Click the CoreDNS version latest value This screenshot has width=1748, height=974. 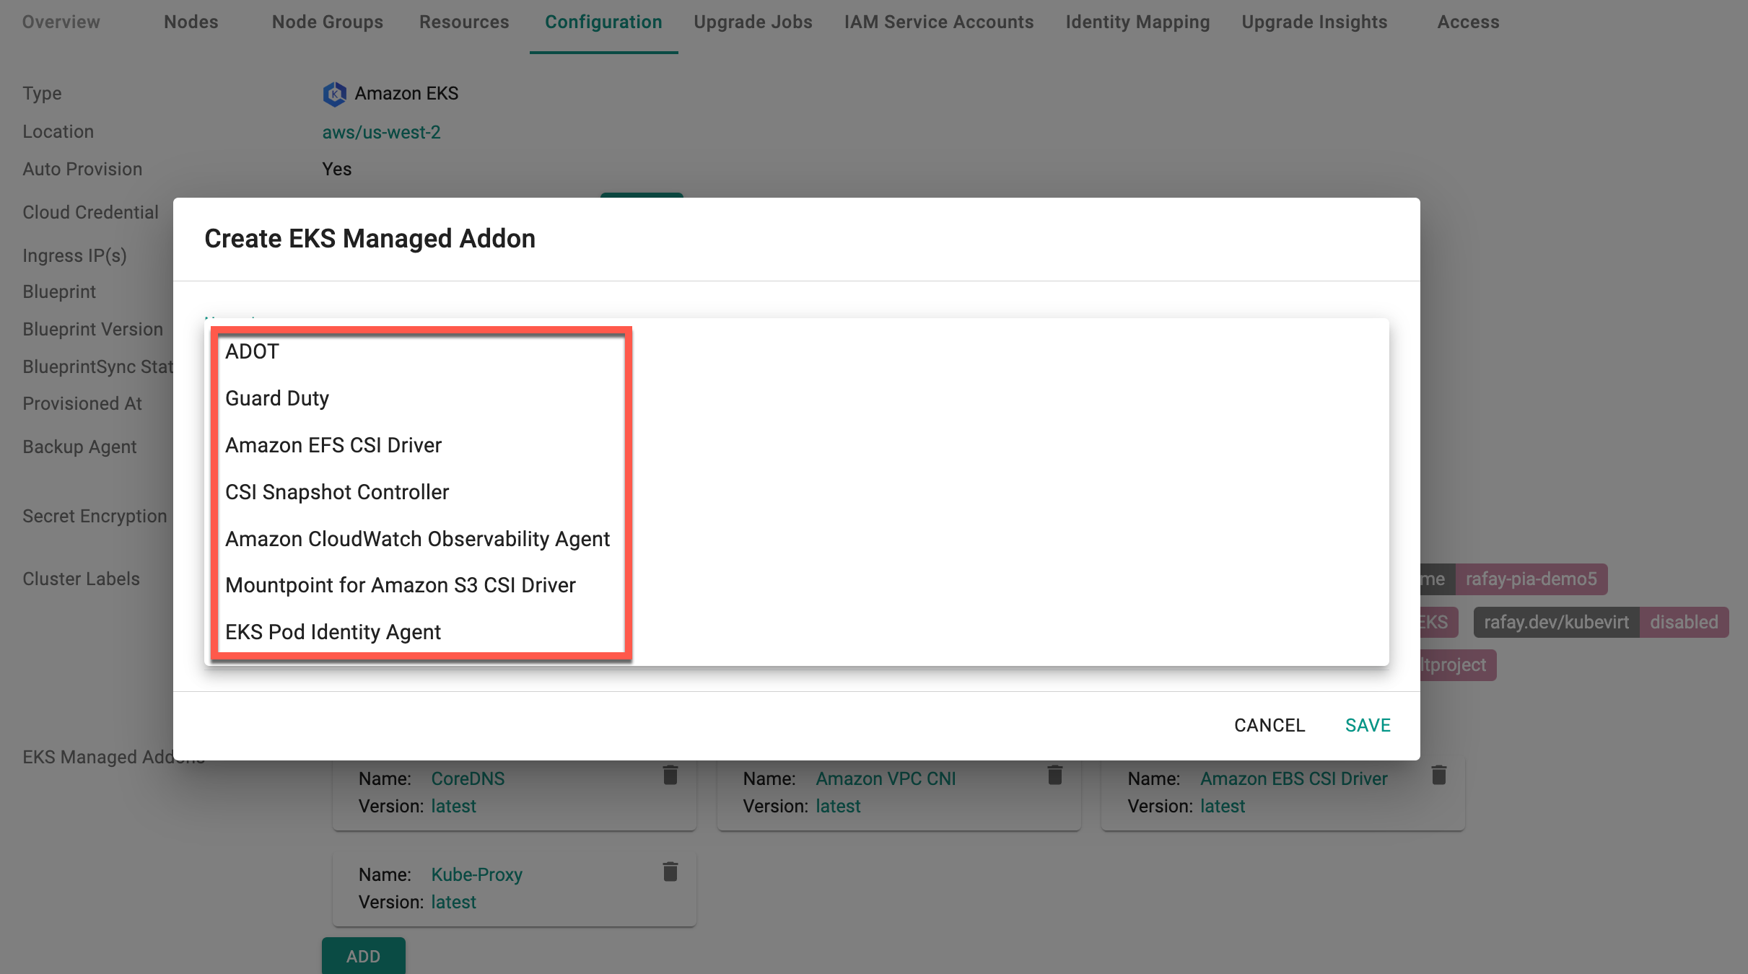pos(453,806)
